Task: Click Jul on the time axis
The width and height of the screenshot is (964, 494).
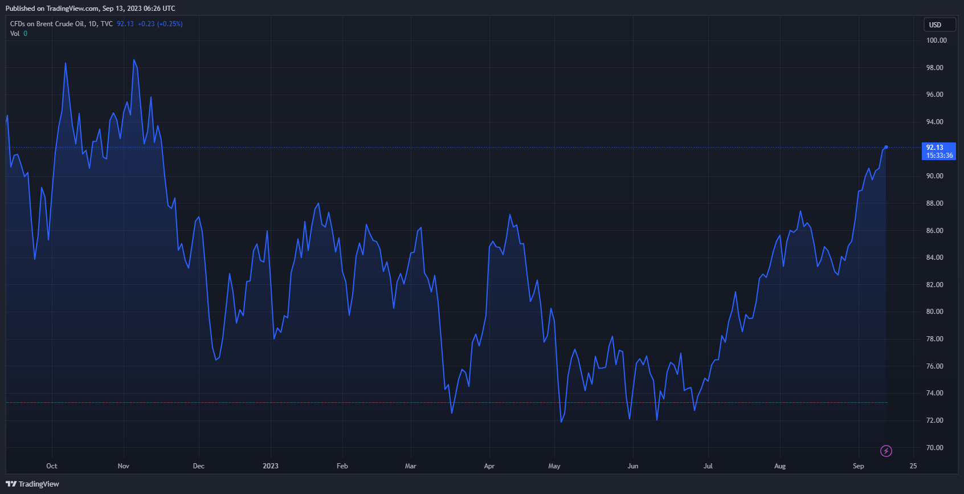Action: [708, 466]
